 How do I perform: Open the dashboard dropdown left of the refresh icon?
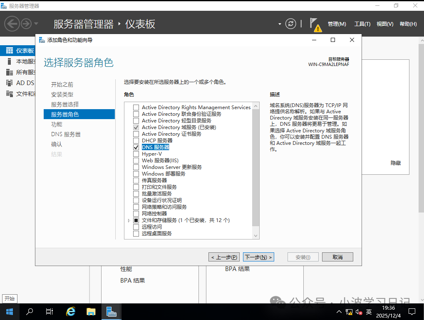(279, 24)
